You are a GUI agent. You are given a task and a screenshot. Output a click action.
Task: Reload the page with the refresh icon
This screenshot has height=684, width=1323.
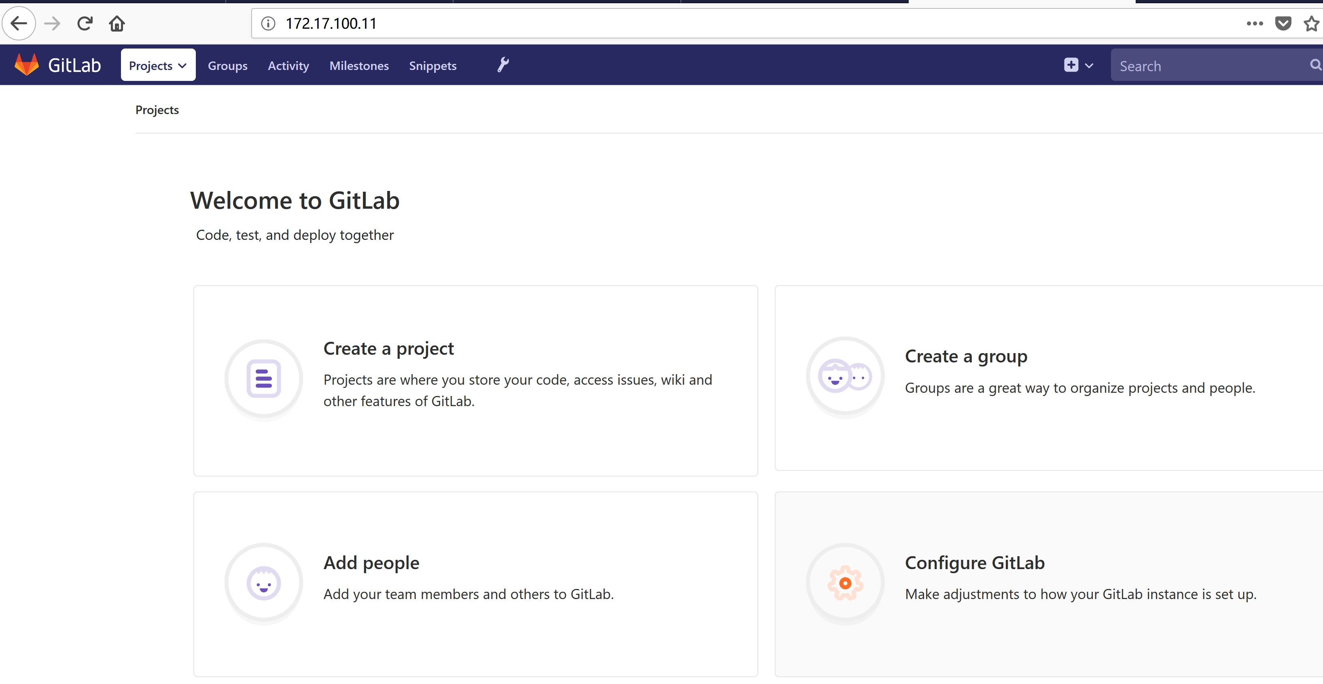point(85,23)
